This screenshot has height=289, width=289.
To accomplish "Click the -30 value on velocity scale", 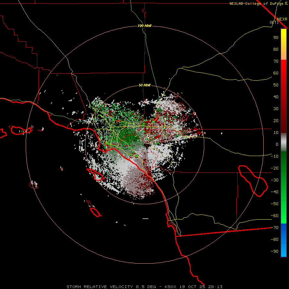I will (x=275, y=180).
